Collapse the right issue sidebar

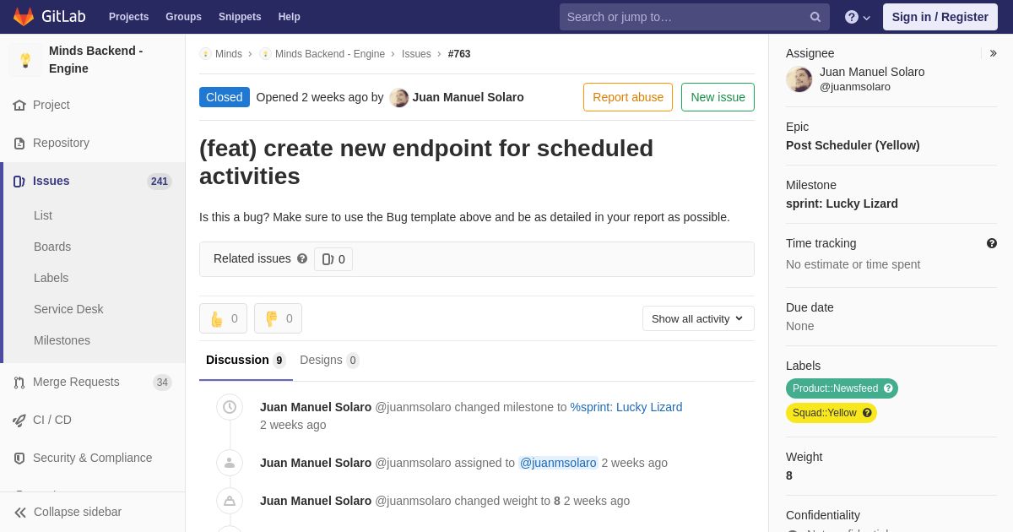pos(993,53)
